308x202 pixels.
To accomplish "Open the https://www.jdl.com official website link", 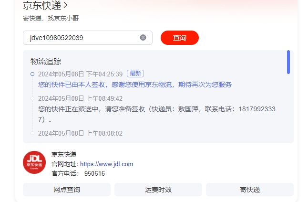I will pyautogui.click(x=107, y=164).
